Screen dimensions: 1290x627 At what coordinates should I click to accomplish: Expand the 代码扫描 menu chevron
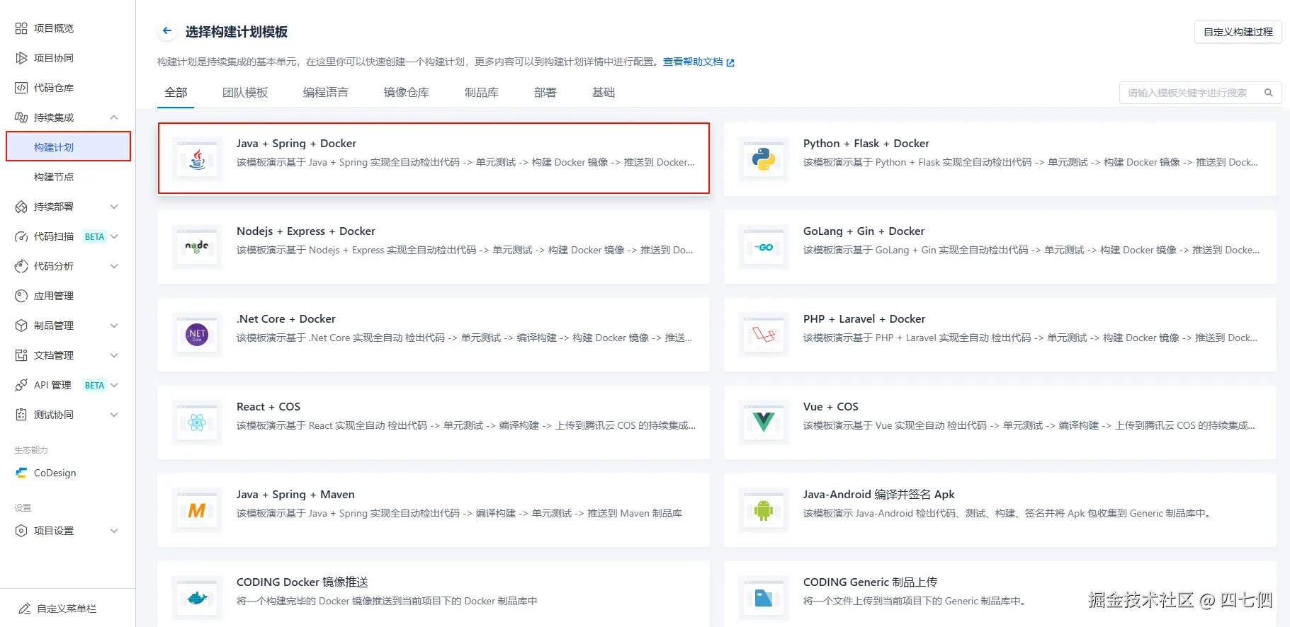[x=114, y=236]
